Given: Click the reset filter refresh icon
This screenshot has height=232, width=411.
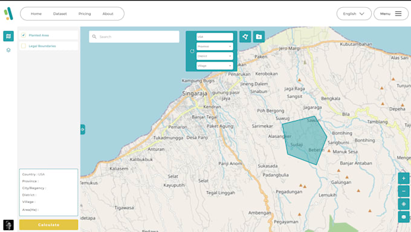Looking at the screenshot, I should (x=192, y=51).
